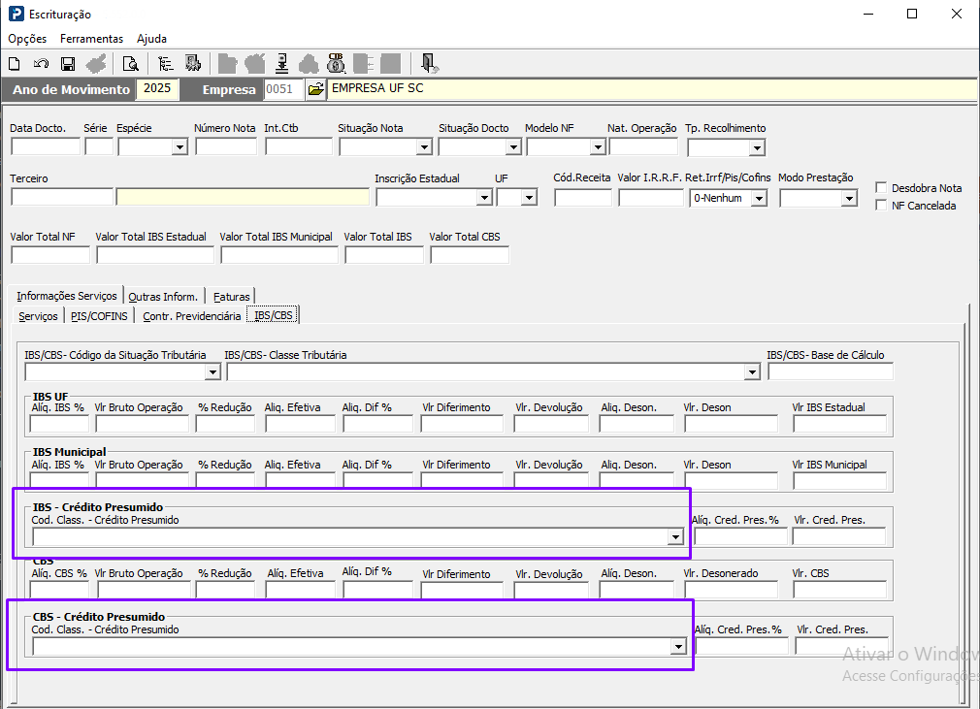Click the undo arrow toolbar icon
Viewport: 980px width, 709px height.
click(41, 64)
